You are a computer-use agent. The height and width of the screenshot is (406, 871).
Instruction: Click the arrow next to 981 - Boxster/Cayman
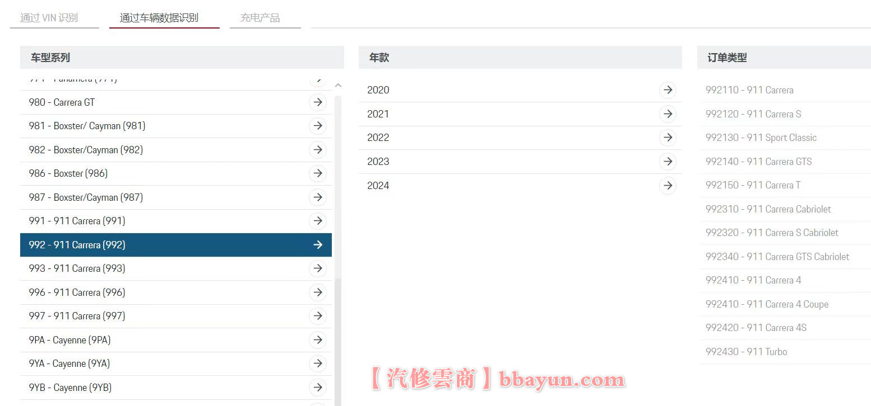pyautogui.click(x=318, y=126)
